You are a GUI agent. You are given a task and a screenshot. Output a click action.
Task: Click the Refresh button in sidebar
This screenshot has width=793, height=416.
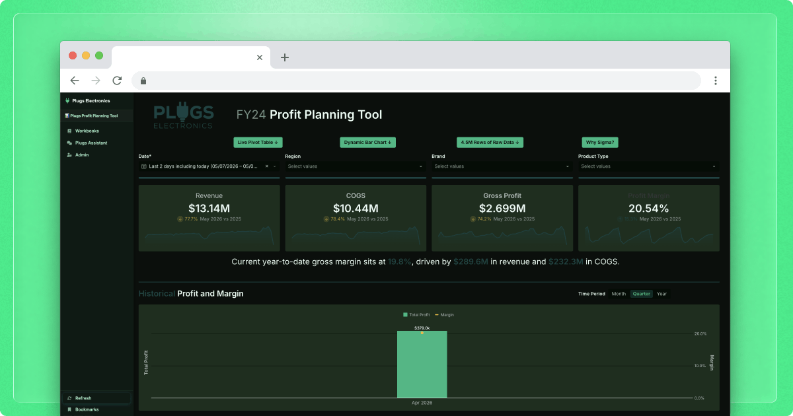coord(96,398)
